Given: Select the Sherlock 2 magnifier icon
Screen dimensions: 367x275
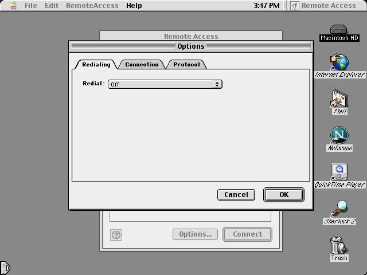Looking at the screenshot, I should (x=339, y=209).
